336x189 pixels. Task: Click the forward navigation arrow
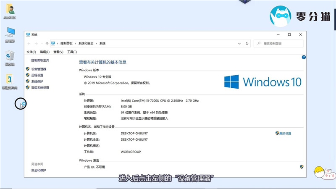click(x=36, y=44)
